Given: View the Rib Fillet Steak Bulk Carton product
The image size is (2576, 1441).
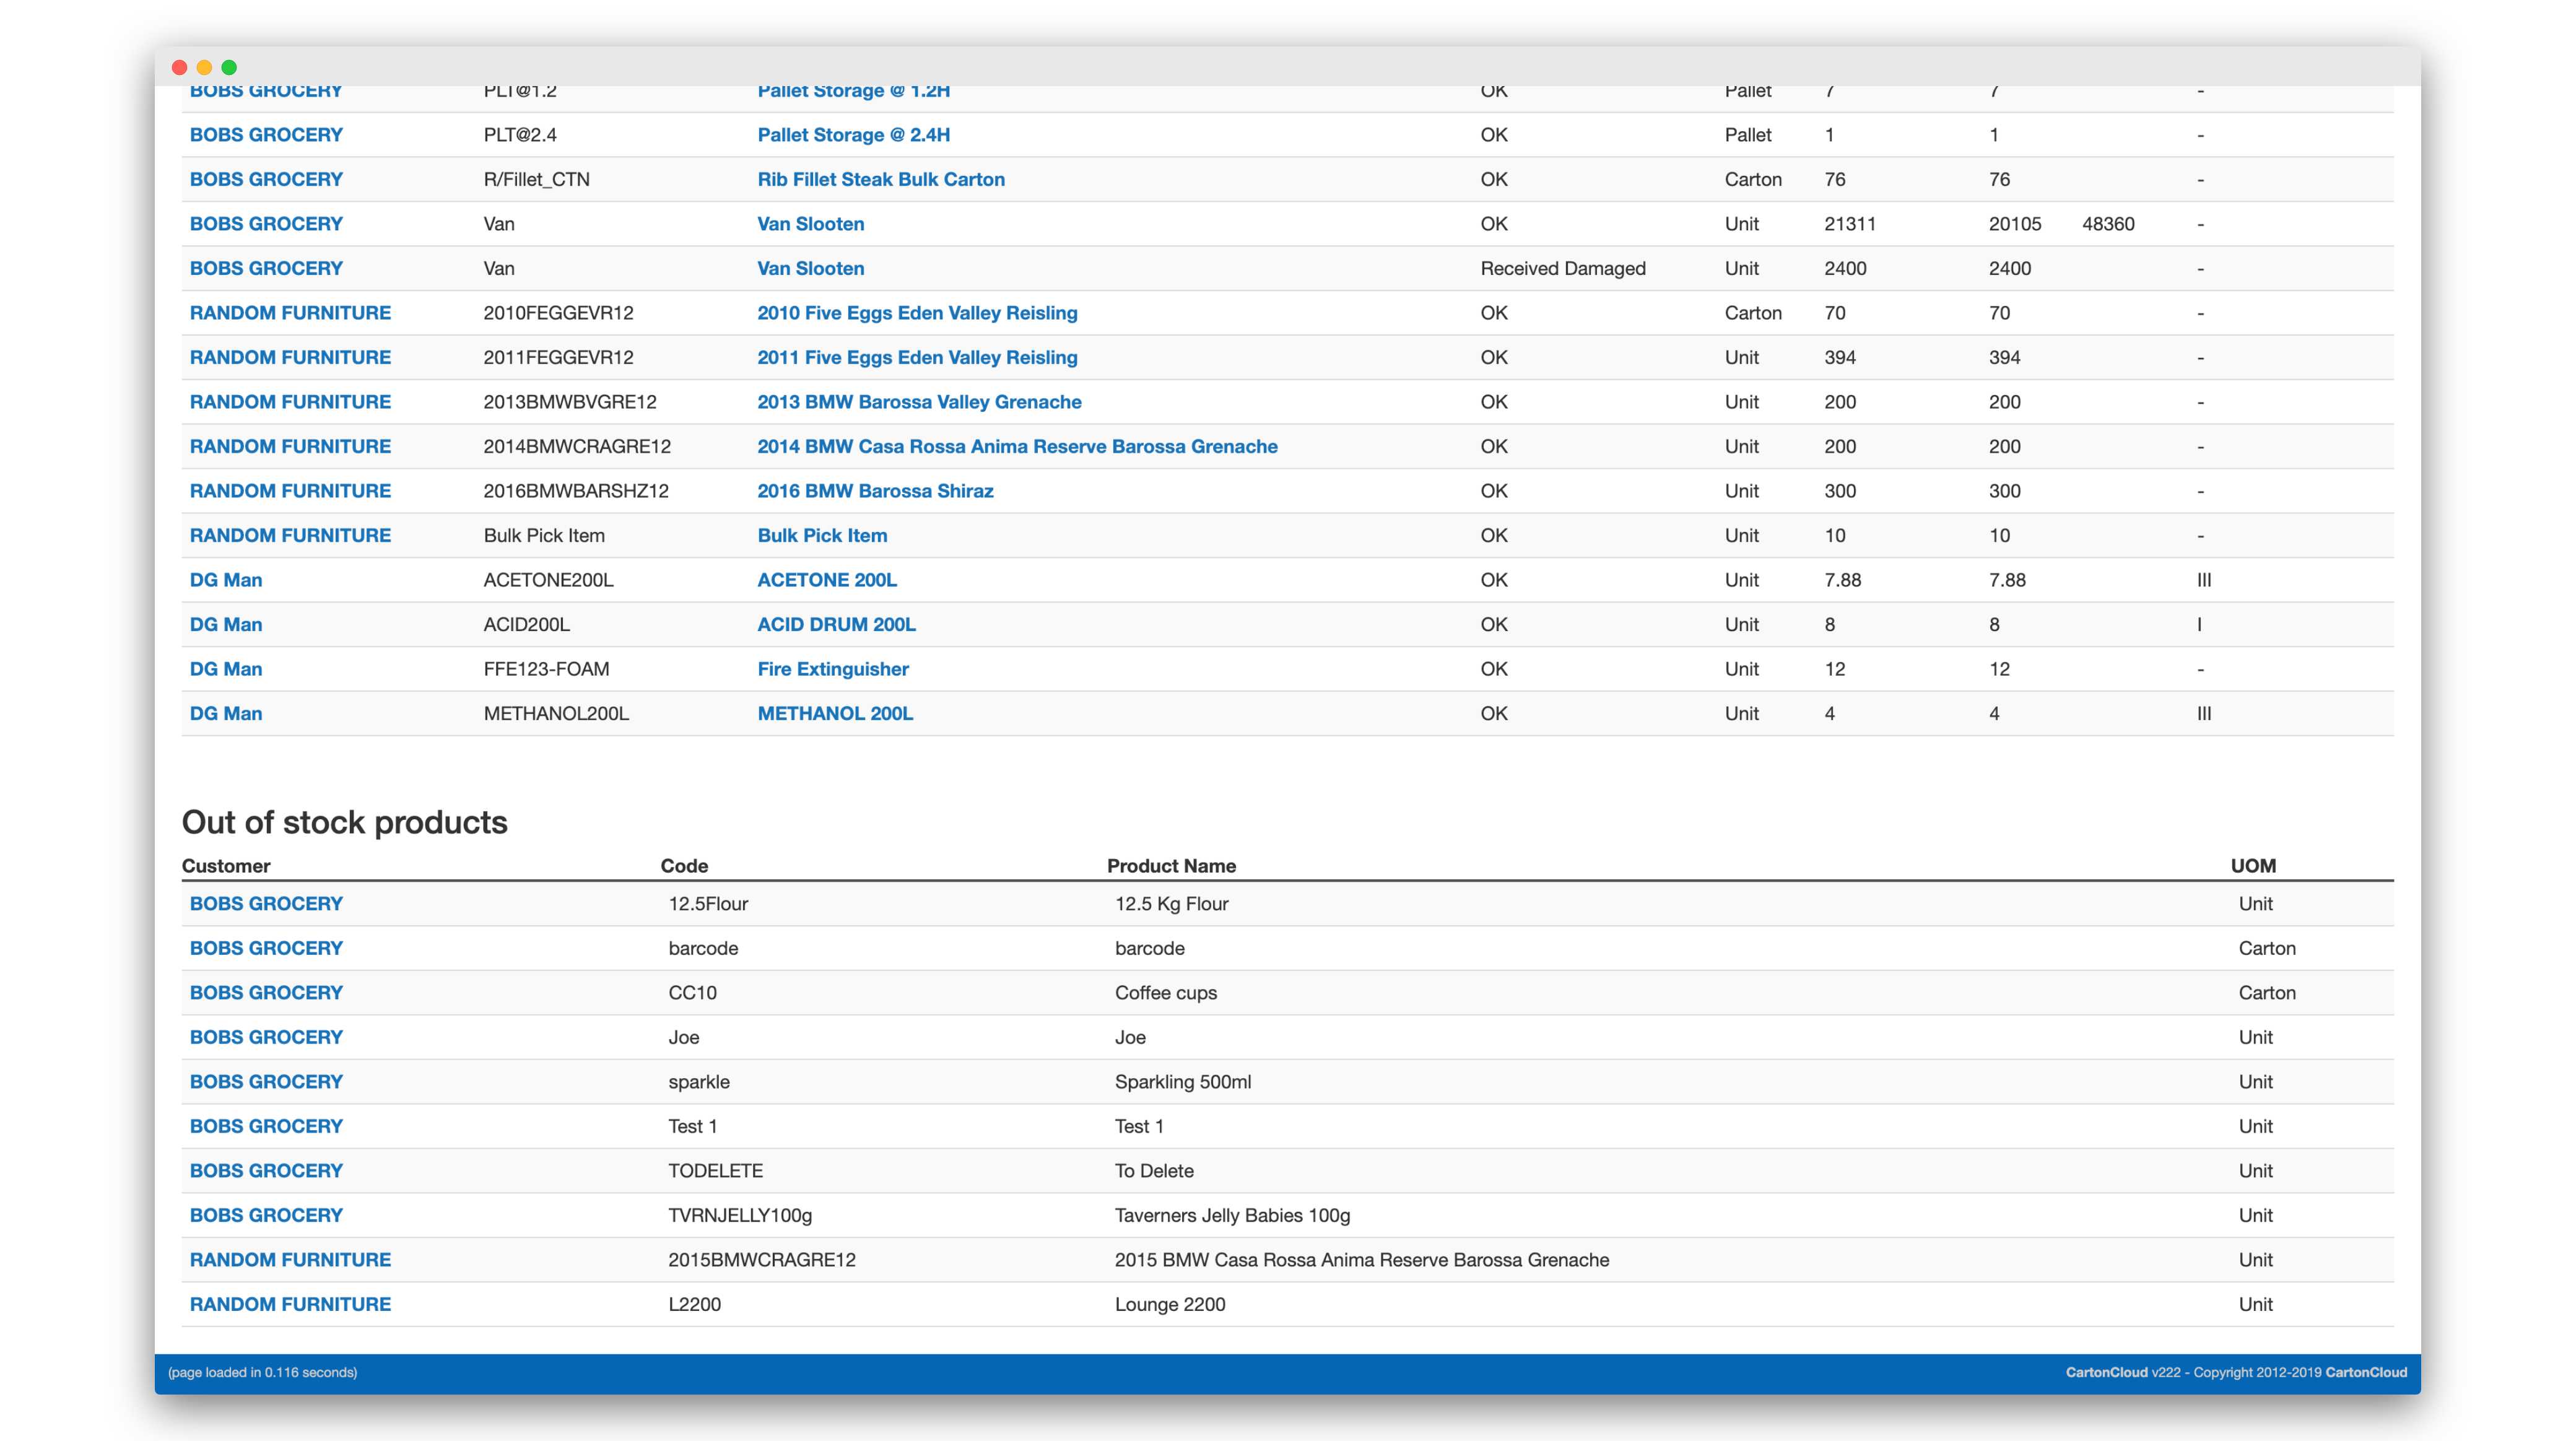Looking at the screenshot, I should 881,179.
